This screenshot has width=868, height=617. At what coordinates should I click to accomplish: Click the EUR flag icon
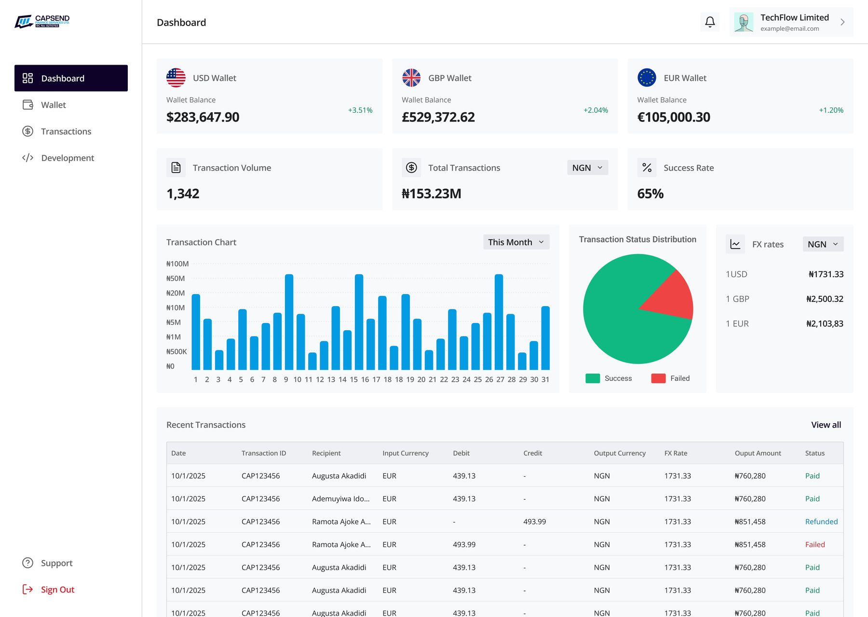coord(647,78)
